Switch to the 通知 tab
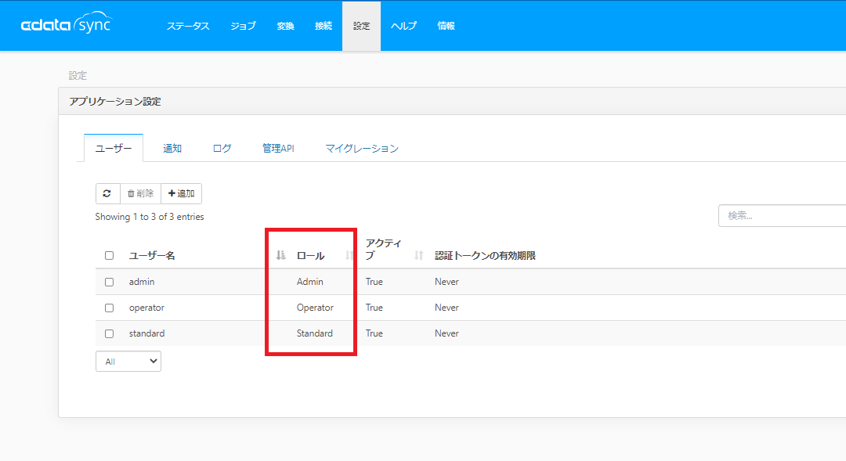The width and height of the screenshot is (846, 461). [172, 149]
